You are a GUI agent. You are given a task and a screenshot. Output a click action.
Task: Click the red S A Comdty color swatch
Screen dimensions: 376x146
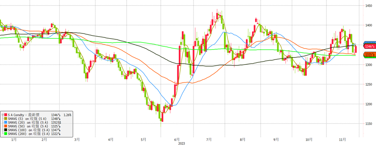[6, 115]
